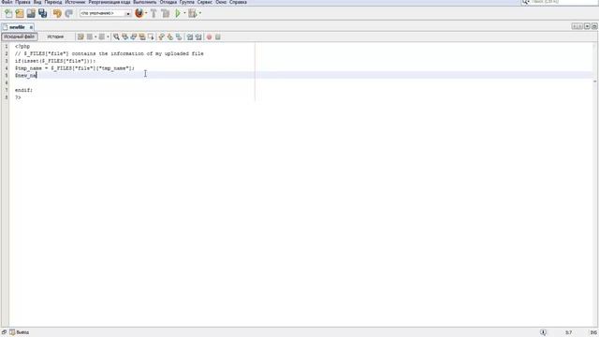Click the error stripe marker at editor right edge
The image size is (599, 337).
pyautogui.click(x=595, y=81)
